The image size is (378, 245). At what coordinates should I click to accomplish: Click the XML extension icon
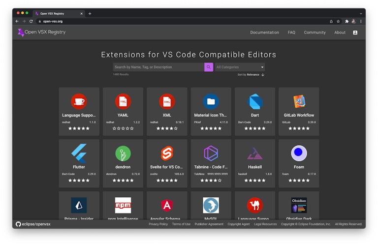(167, 101)
